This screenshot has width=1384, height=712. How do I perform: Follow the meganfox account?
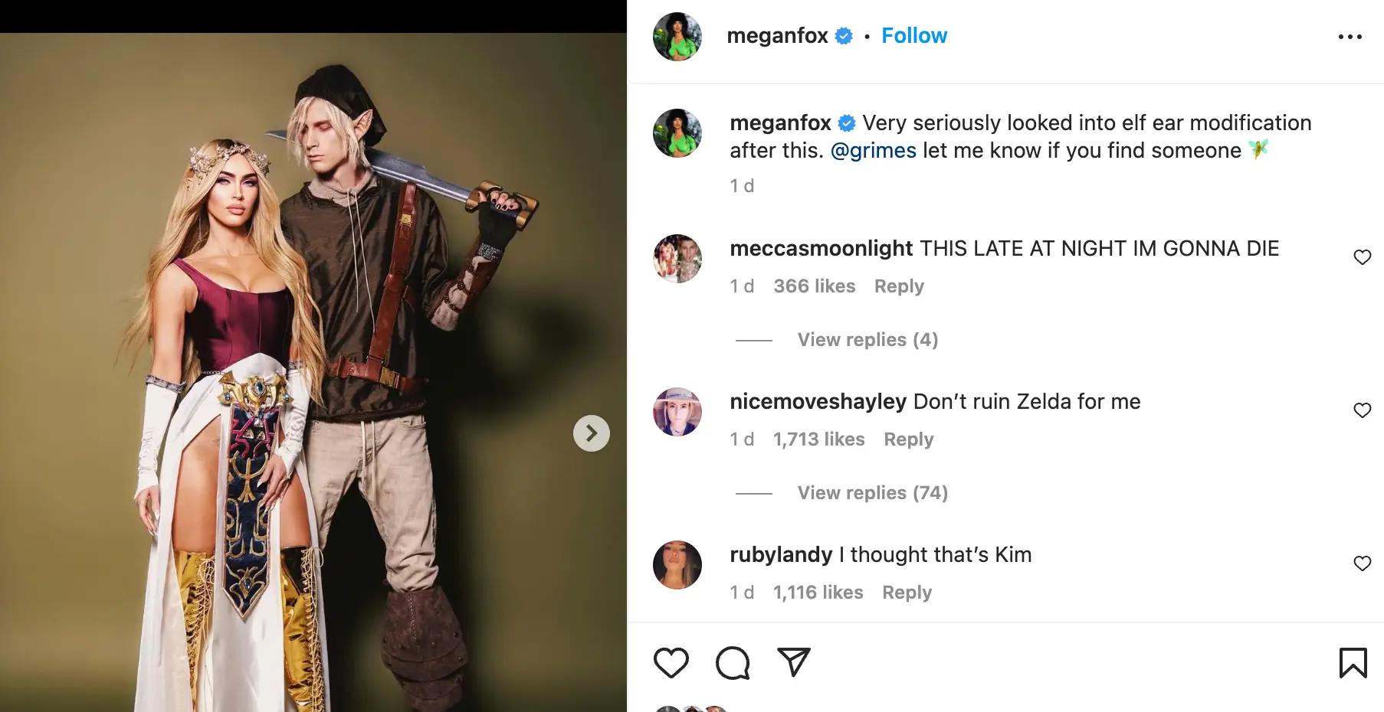point(914,36)
